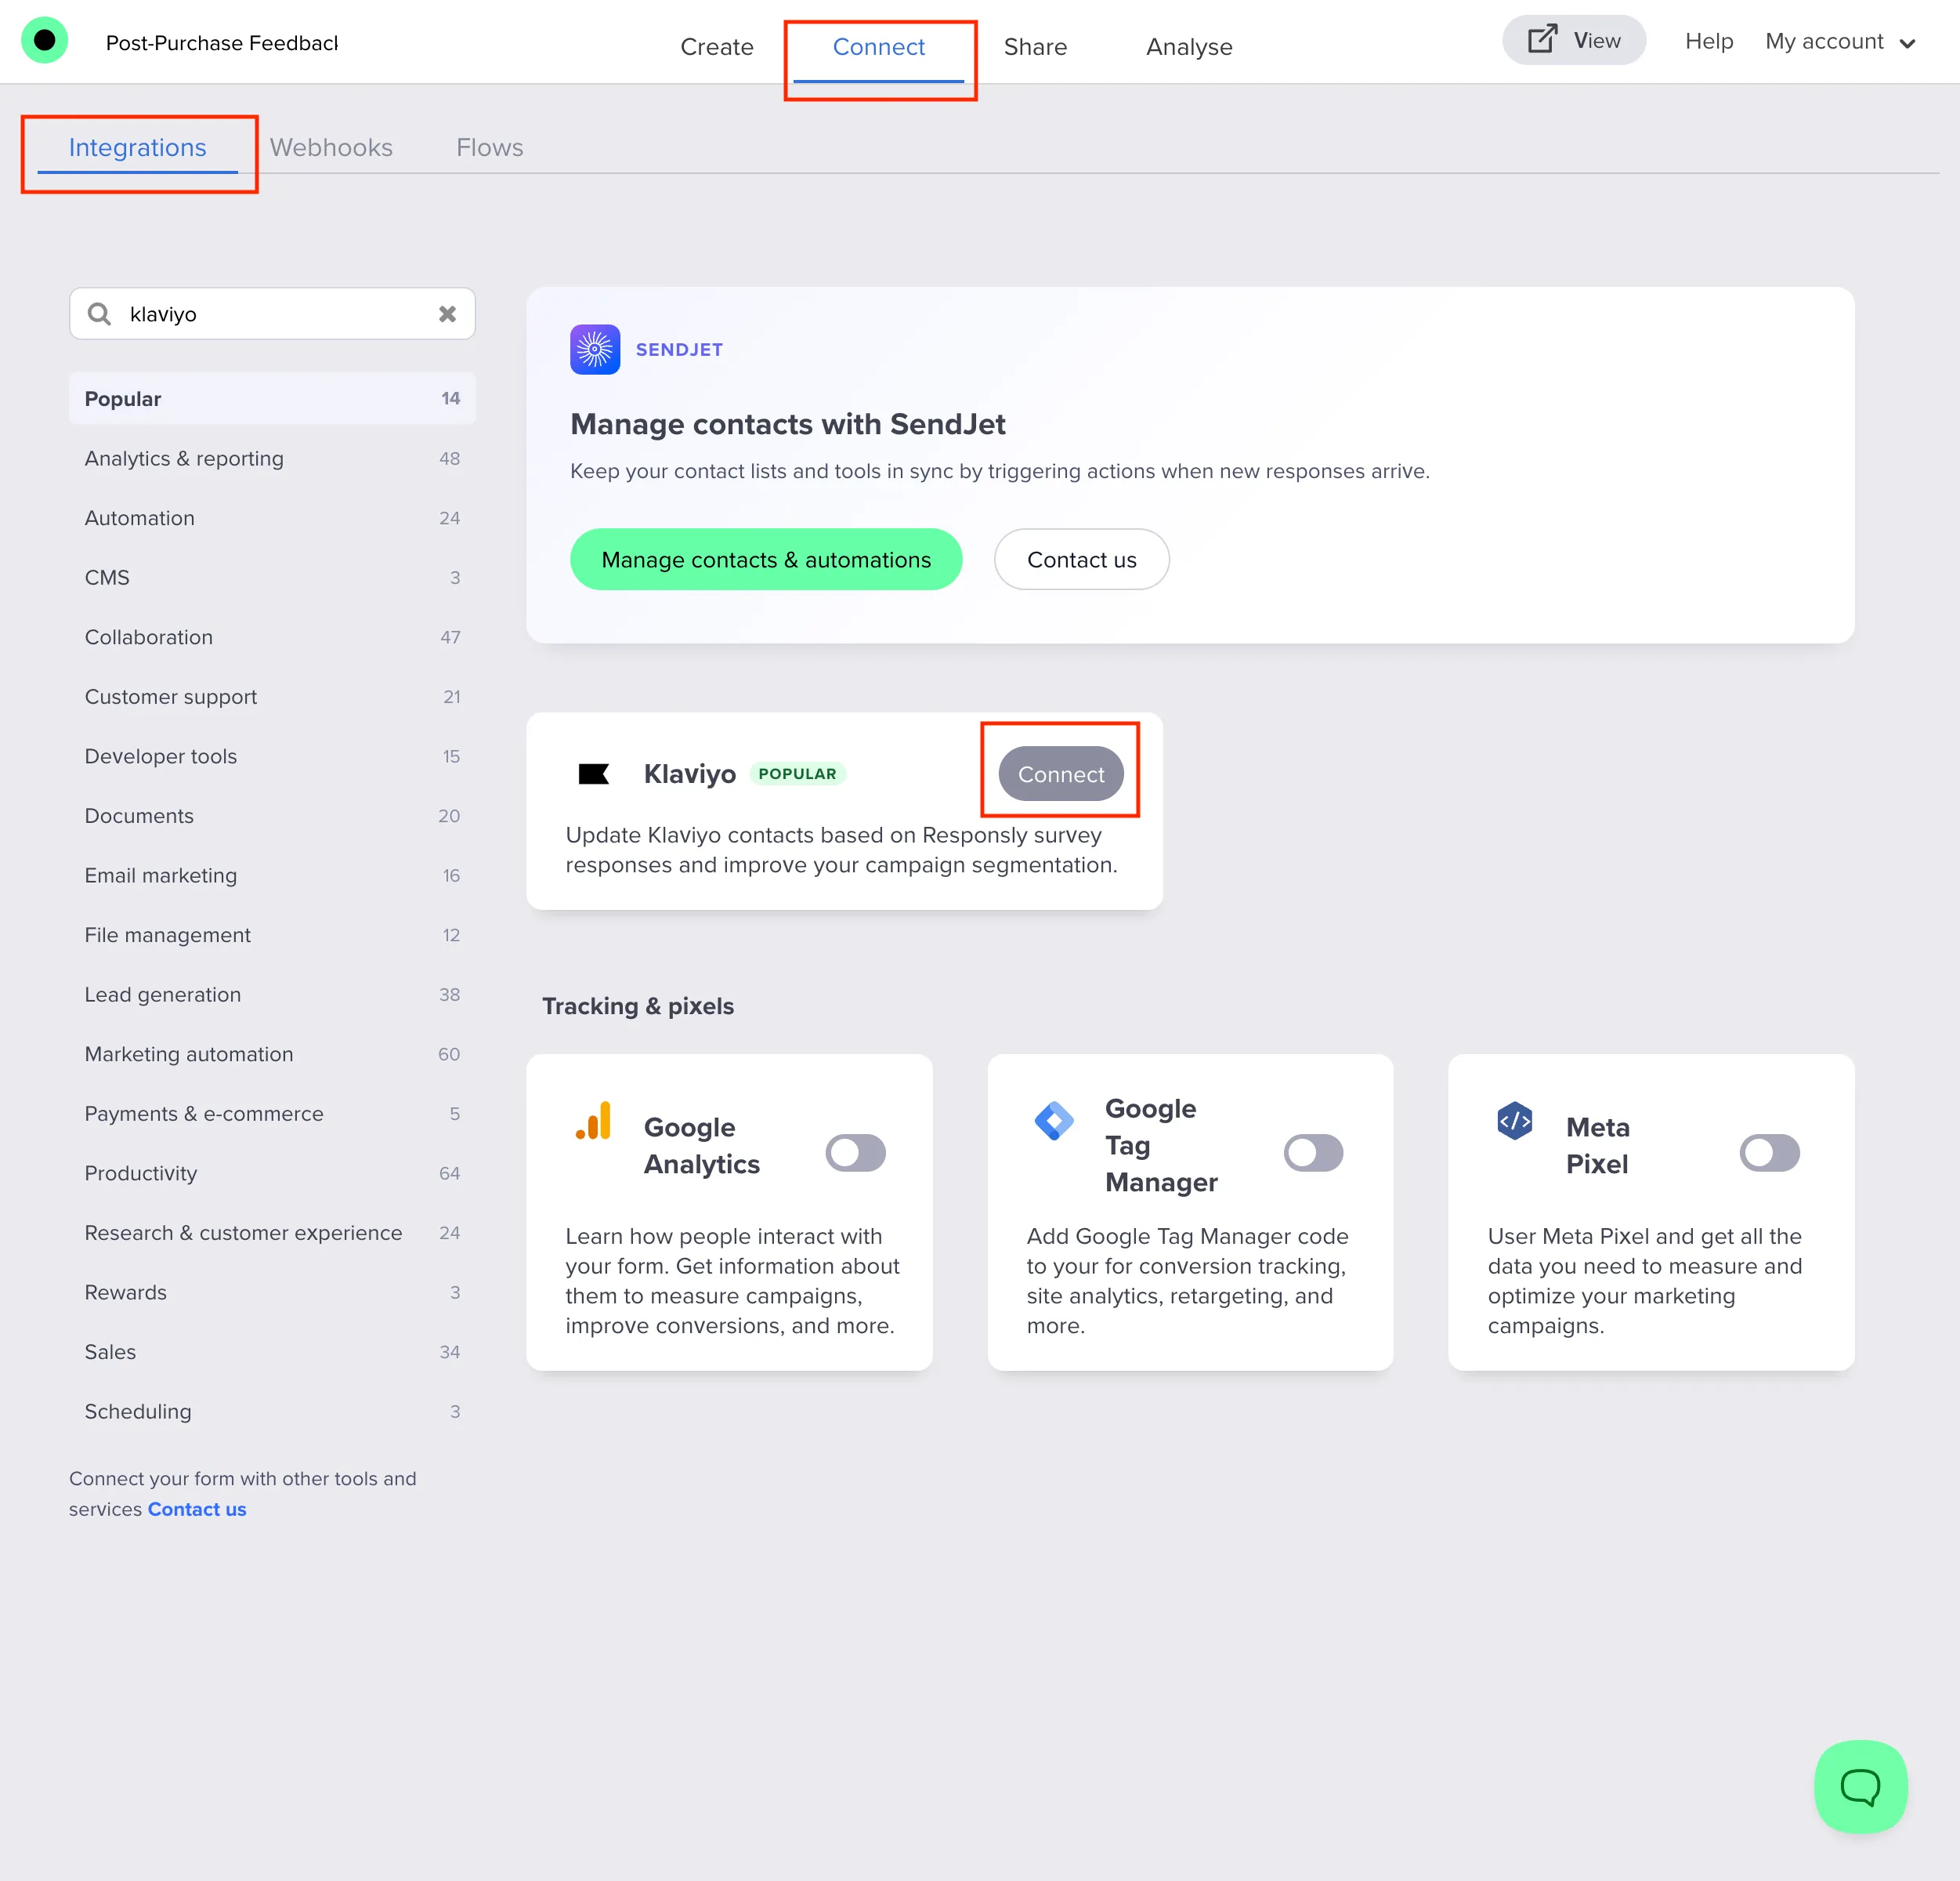Click Manage contacts & automations button

click(x=766, y=560)
